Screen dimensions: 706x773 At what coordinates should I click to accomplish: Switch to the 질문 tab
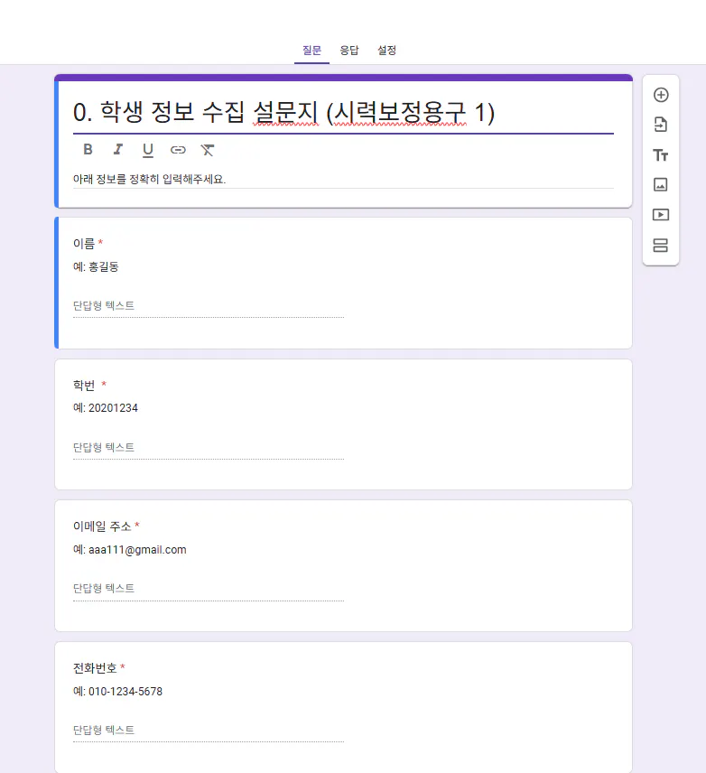[311, 51]
